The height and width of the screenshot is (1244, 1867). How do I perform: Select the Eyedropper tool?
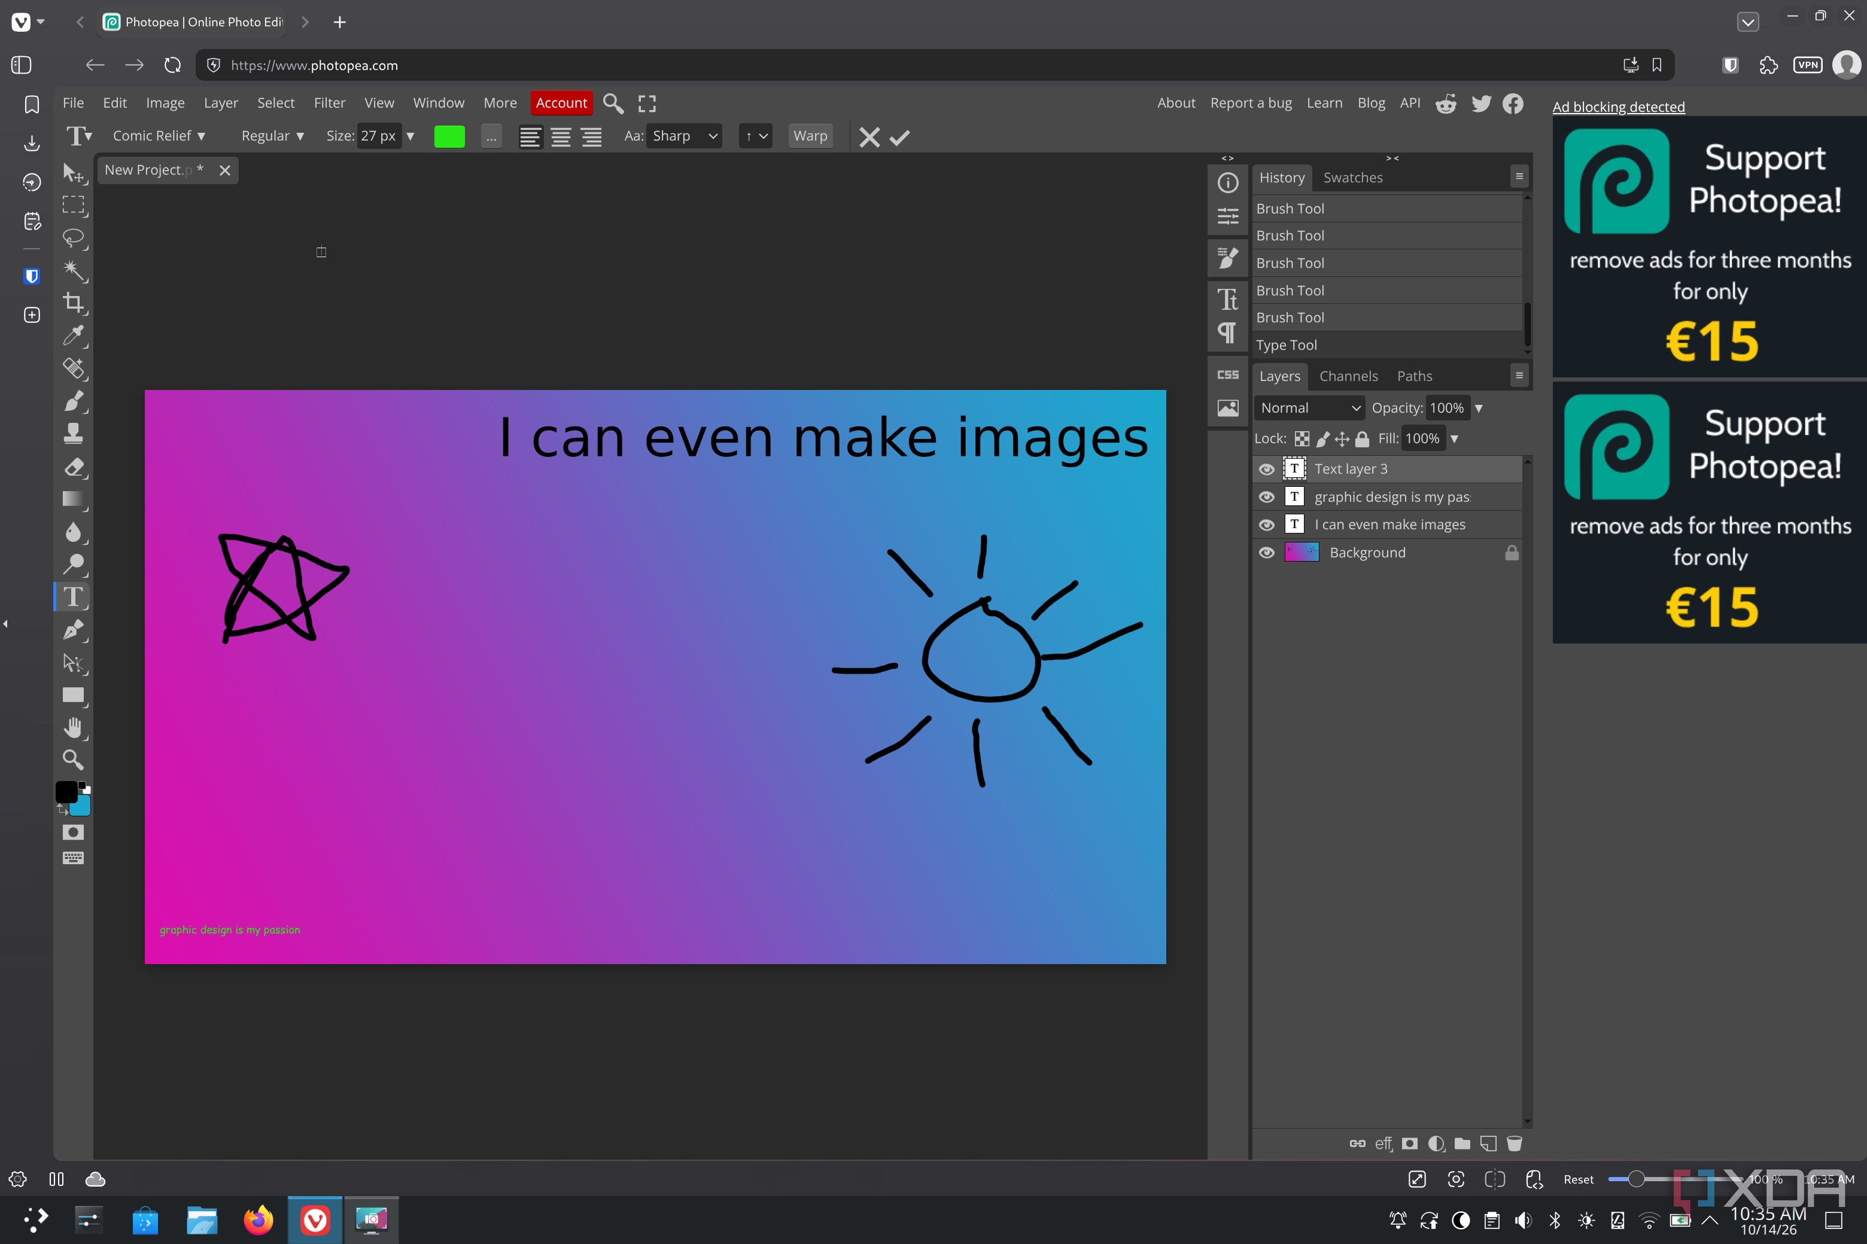[73, 336]
